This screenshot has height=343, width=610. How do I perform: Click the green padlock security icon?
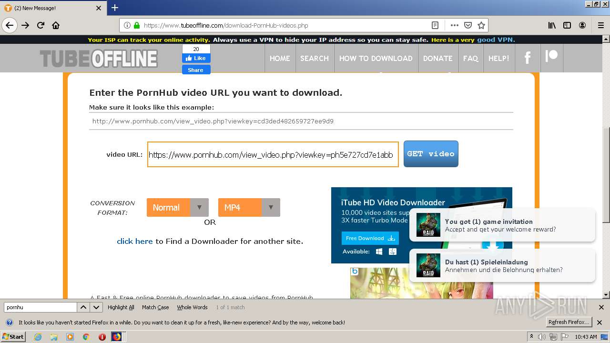(x=137, y=25)
